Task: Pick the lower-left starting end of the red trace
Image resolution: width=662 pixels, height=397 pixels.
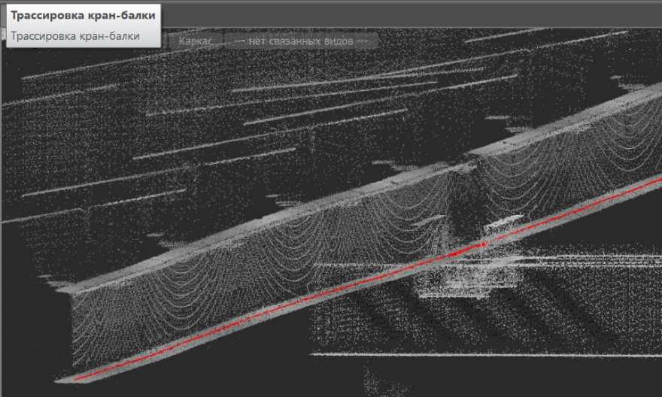Action: tap(77, 377)
